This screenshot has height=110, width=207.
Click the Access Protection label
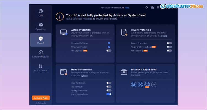[139, 43]
